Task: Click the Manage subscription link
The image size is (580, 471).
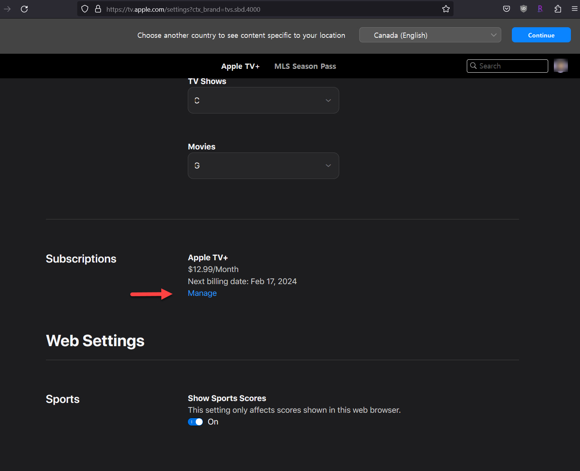Action: pos(202,293)
